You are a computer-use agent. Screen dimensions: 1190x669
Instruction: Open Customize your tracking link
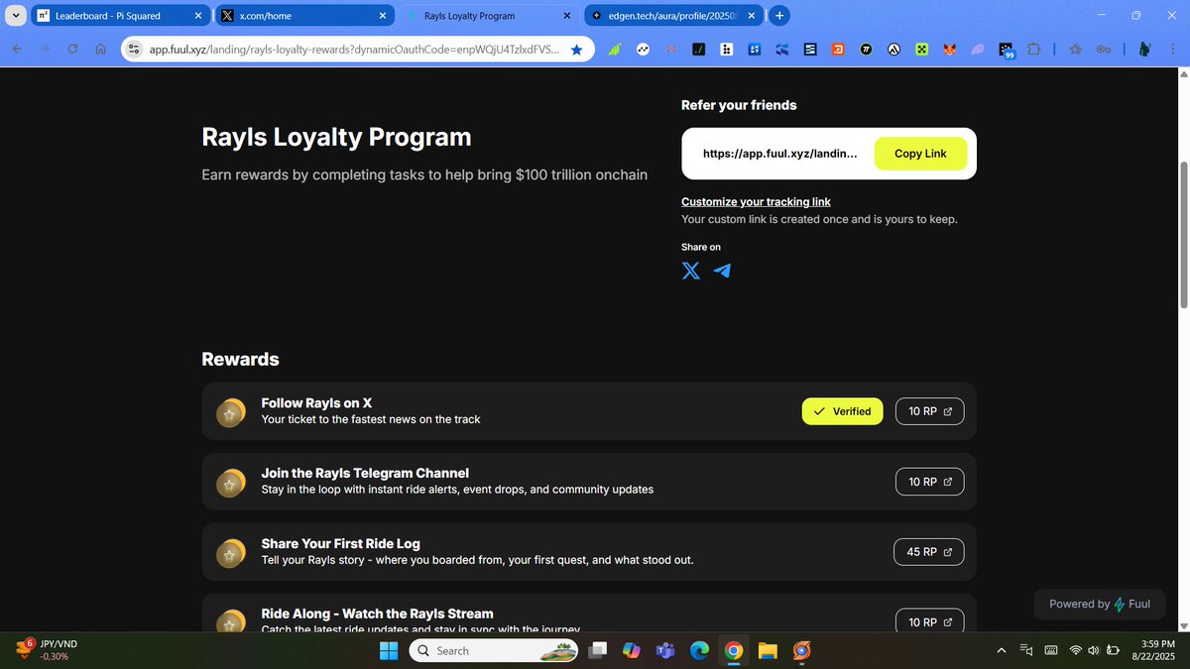pos(756,201)
